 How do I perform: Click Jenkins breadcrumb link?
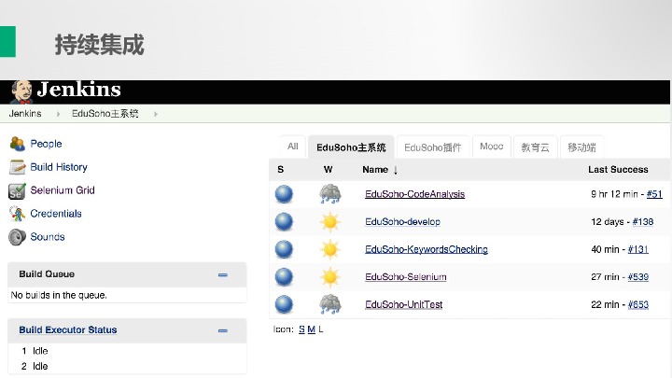tap(25, 114)
